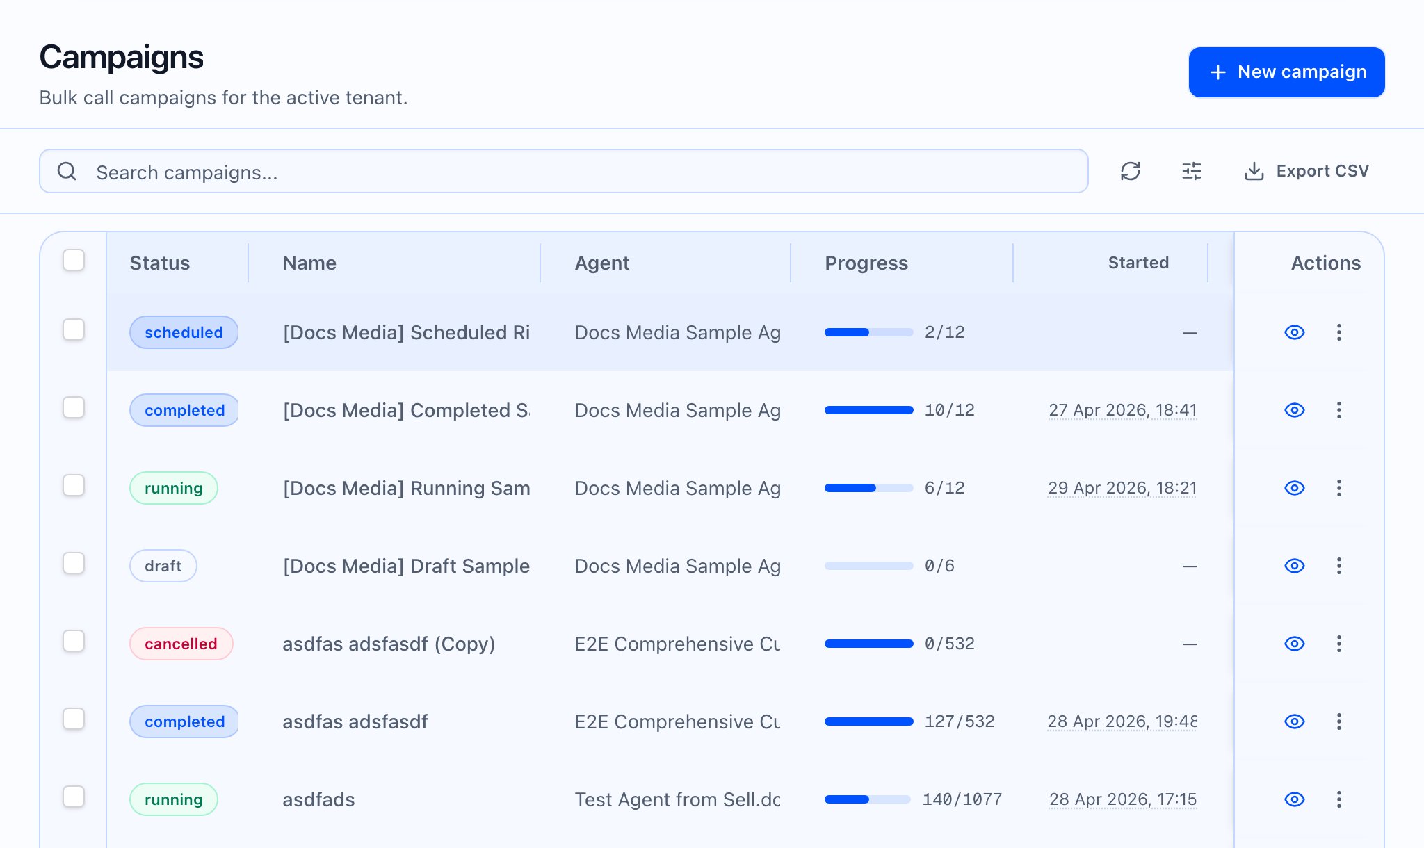This screenshot has height=848, width=1424.
Task: View the Docs Media Running Sample campaign
Action: point(1294,488)
